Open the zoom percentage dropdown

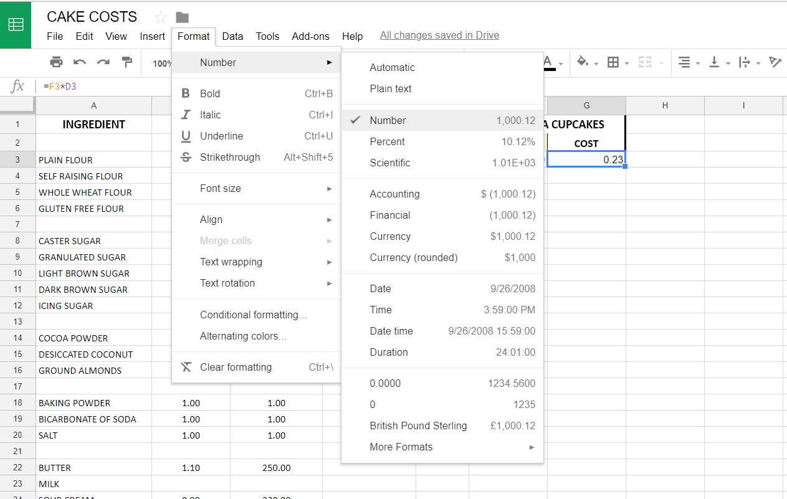[x=162, y=63]
